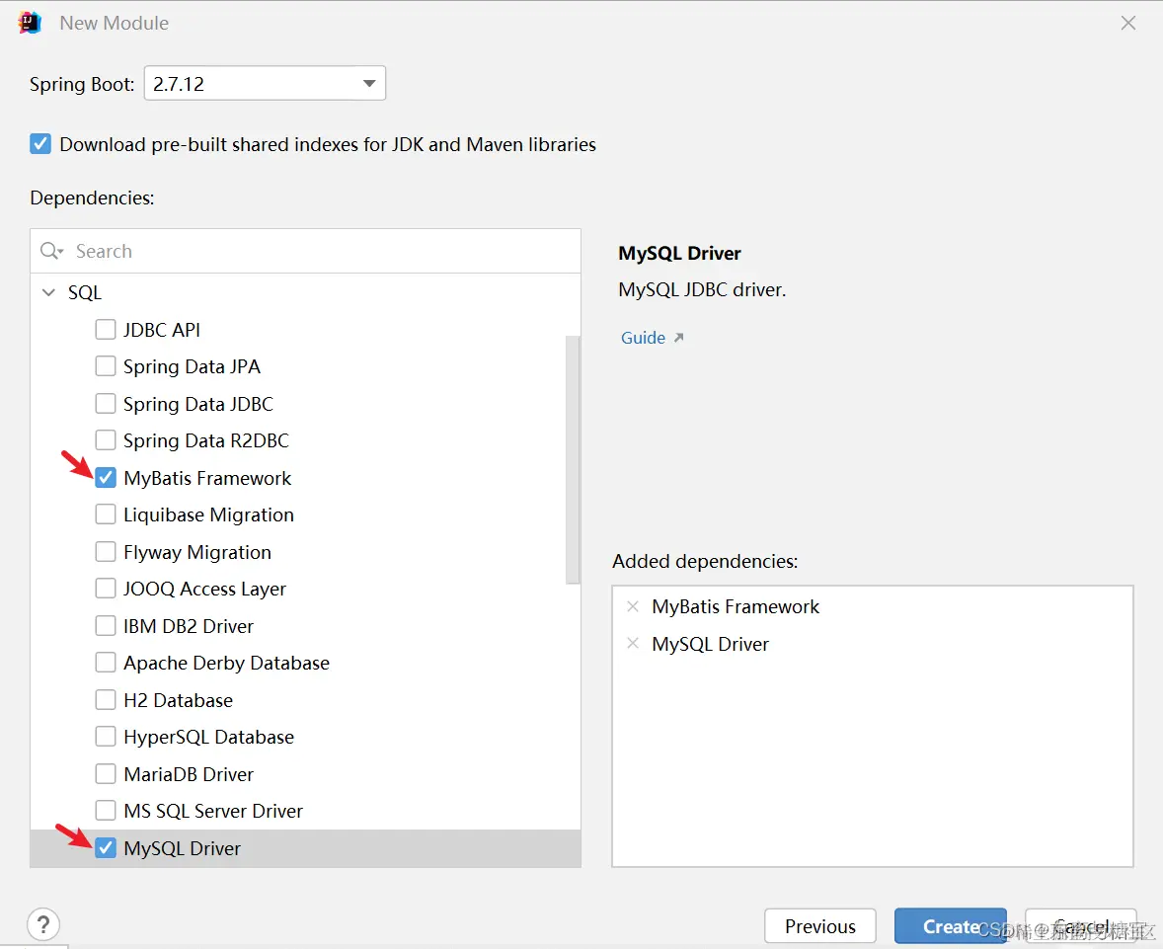This screenshot has width=1163, height=949.
Task: Select MySQL Driver in Added dependencies
Action: point(710,643)
